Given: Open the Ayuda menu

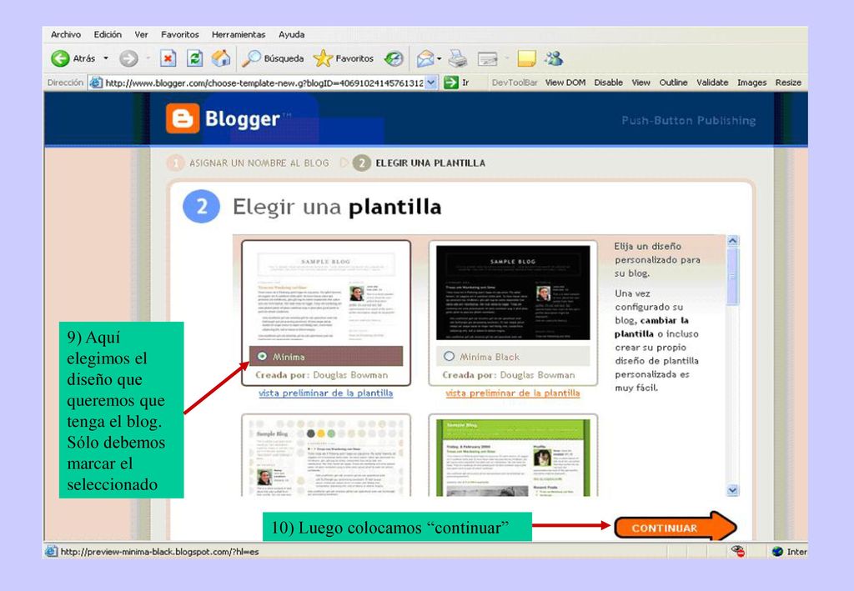Looking at the screenshot, I should (291, 34).
